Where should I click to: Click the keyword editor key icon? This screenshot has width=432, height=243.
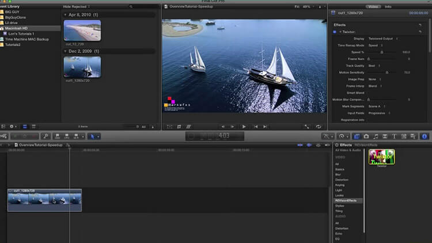point(46,136)
